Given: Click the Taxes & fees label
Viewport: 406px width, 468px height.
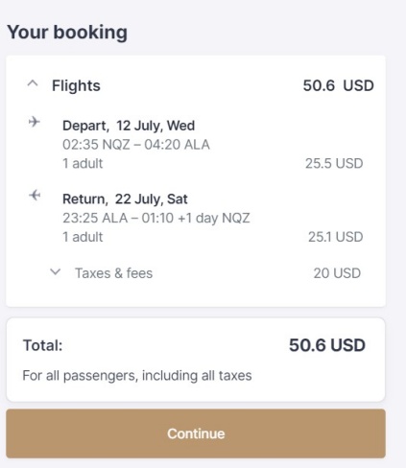Looking at the screenshot, I should coord(114,273).
